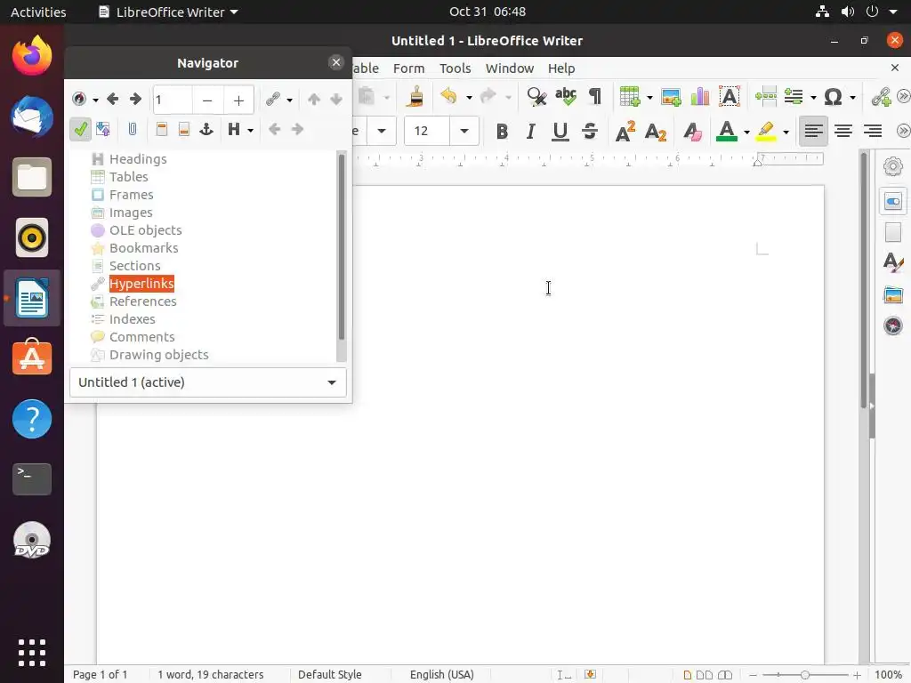Toggle Italic formatting
Image resolution: width=911 pixels, height=683 pixels.
coord(530,132)
